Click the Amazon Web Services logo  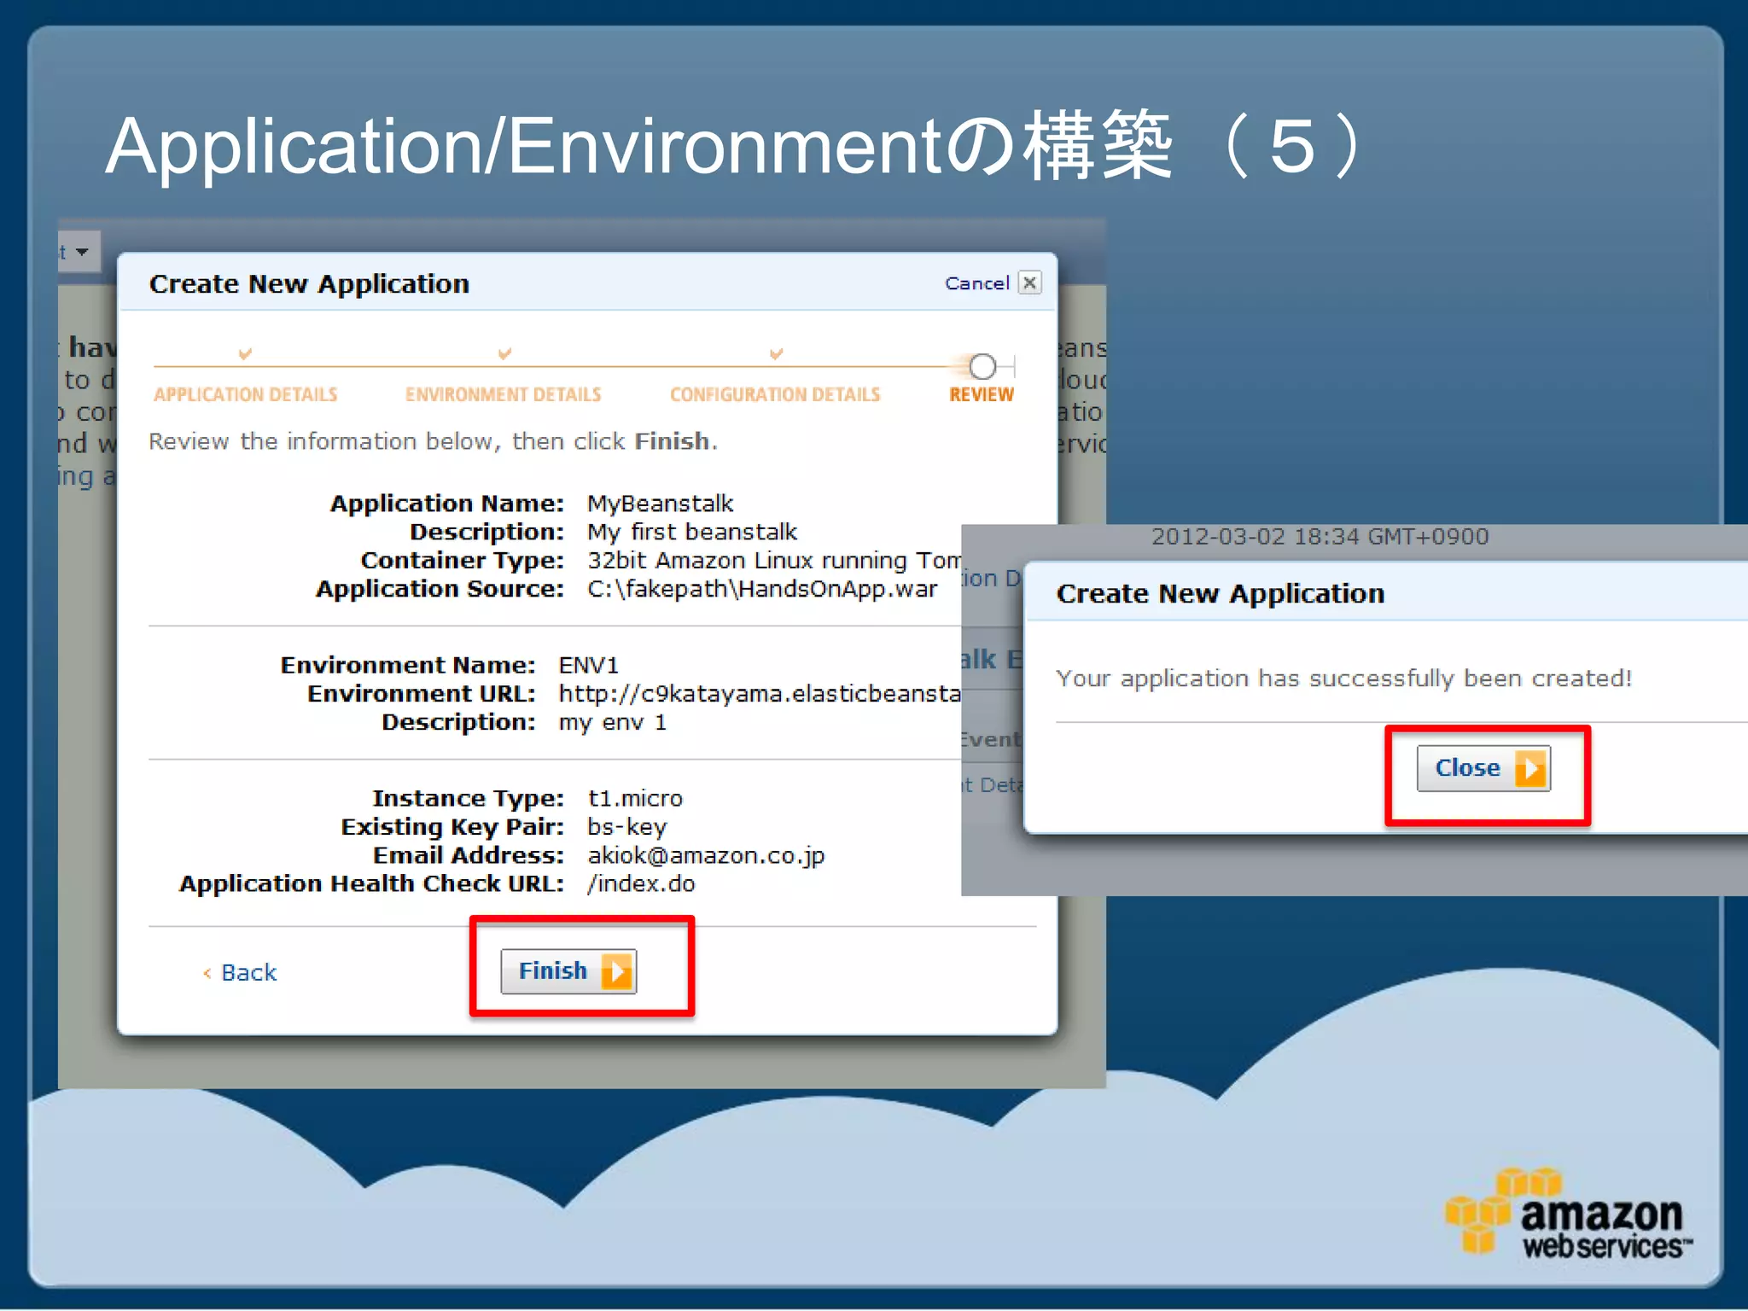click(1568, 1214)
